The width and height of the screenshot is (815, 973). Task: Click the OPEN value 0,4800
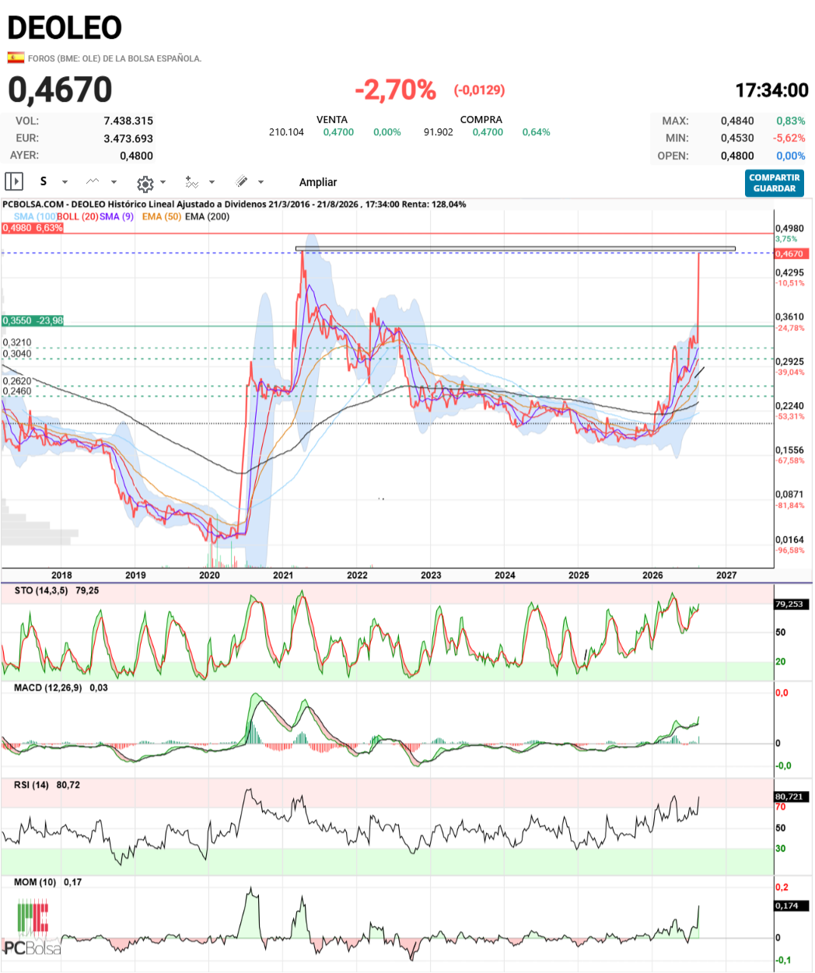click(737, 156)
